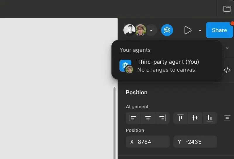Click the Share button

[219, 30]
